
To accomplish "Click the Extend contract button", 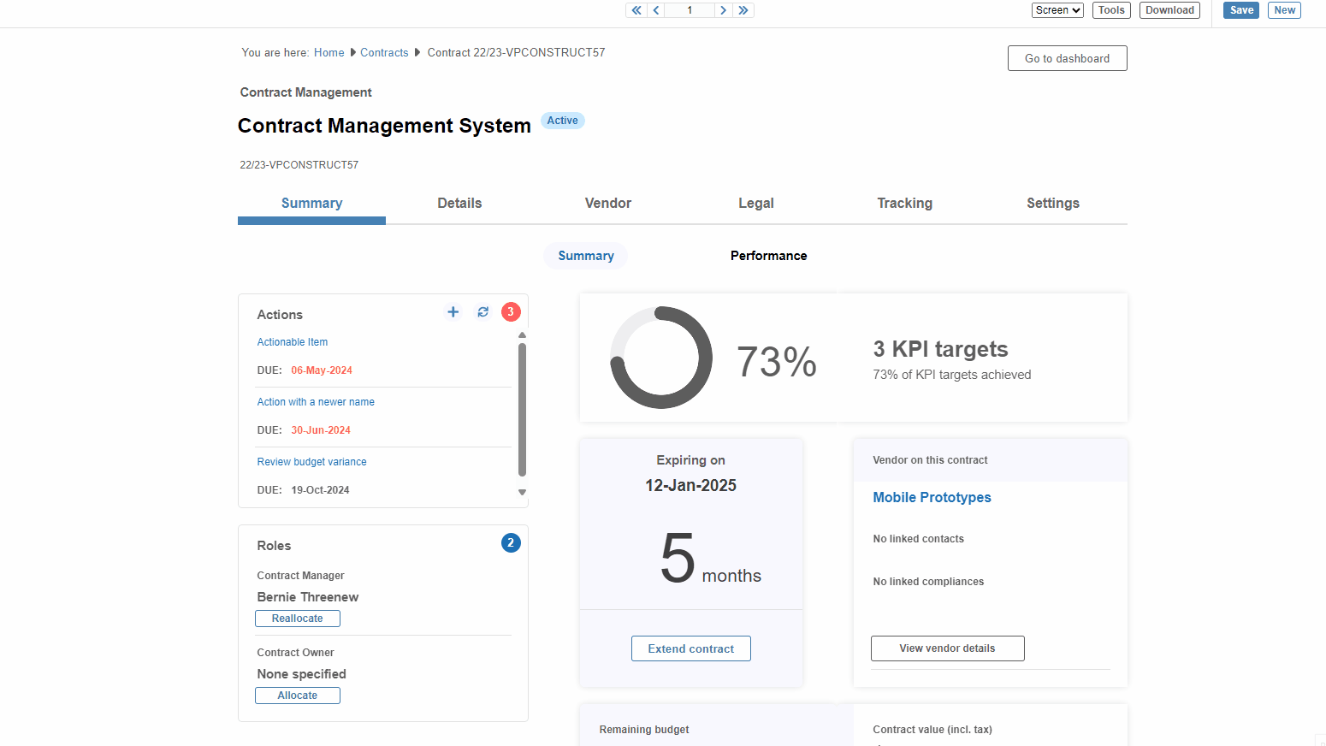I will (x=691, y=648).
